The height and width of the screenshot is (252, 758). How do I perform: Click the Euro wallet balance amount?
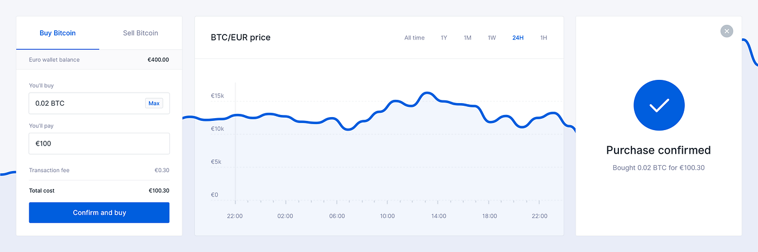coord(158,59)
